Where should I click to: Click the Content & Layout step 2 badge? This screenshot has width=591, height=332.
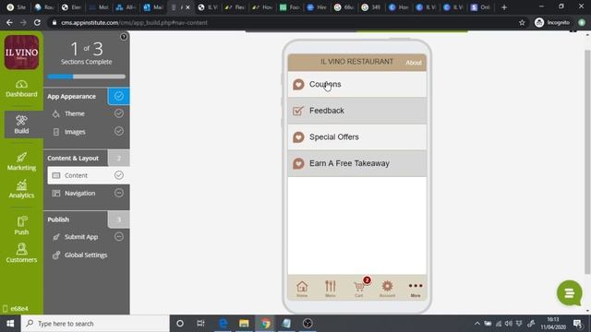click(119, 158)
